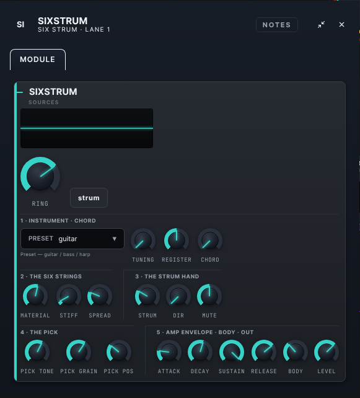Viewport: 360px width, 398px height.
Task: Collapse the SixStrum panel with the shrink icon
Action: click(321, 25)
